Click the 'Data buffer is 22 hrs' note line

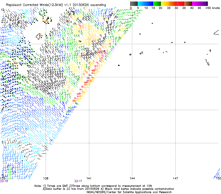tap(108, 189)
